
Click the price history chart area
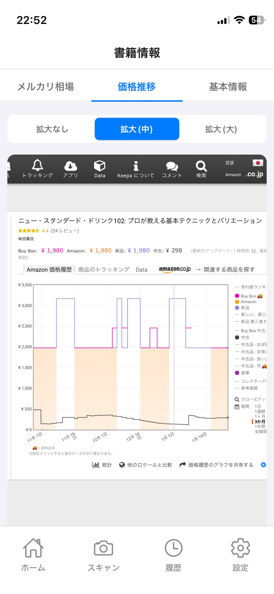pyautogui.click(x=131, y=357)
